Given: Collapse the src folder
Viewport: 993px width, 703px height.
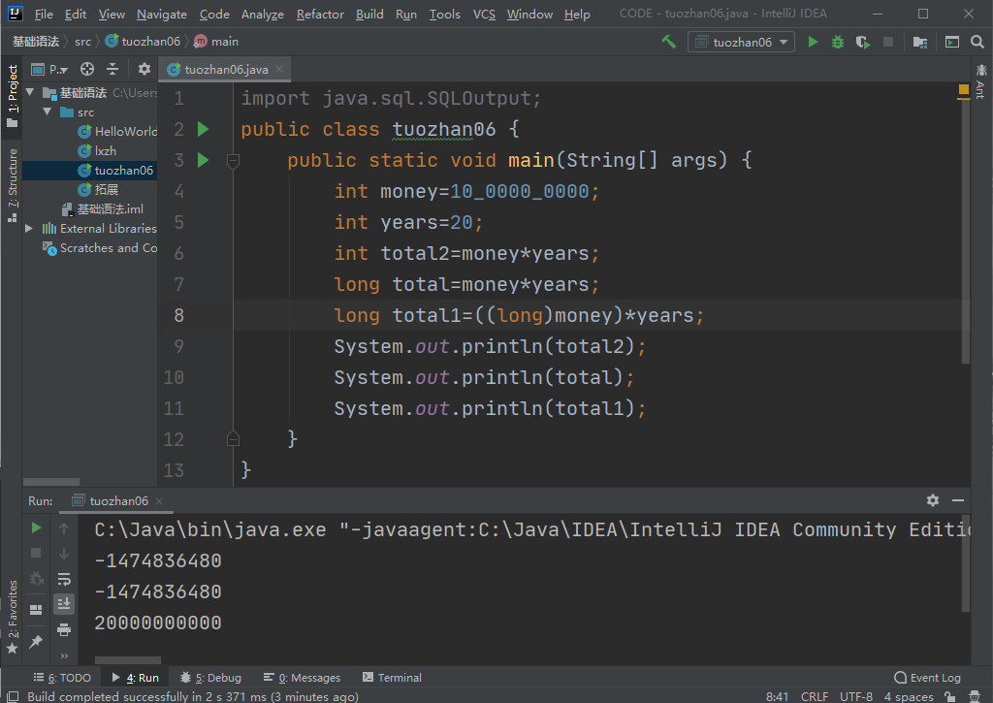Looking at the screenshot, I should (x=48, y=112).
